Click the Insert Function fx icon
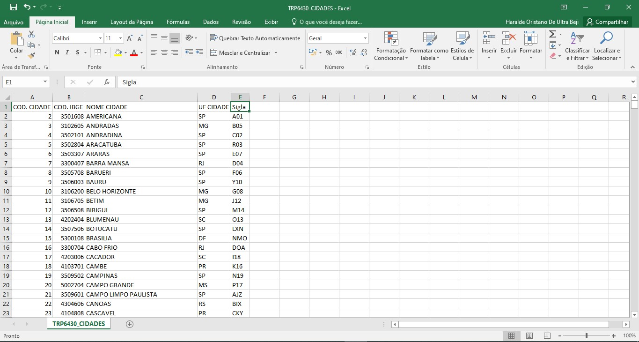Screen dimensions: 639x342 (107, 82)
